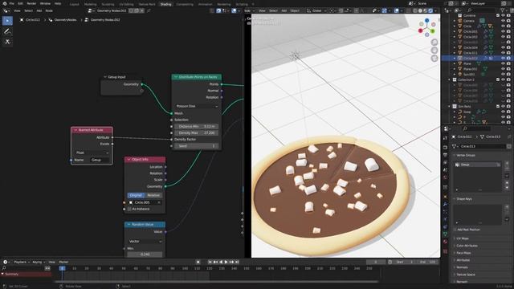This screenshot has height=289, width=514.
Task: Open the Playback dropdown in timeline
Action: 22,263
